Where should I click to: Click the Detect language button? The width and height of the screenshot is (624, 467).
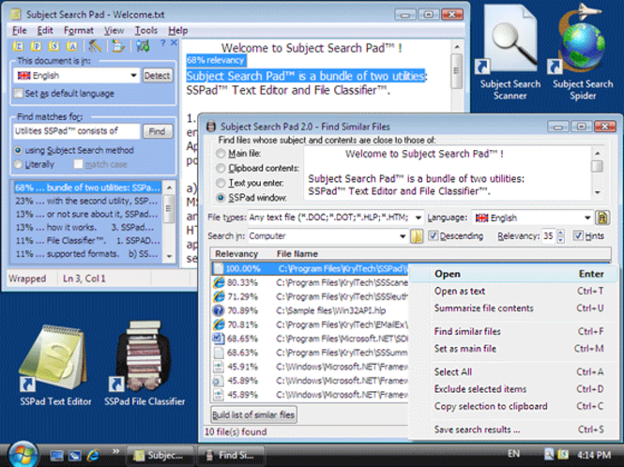157,75
